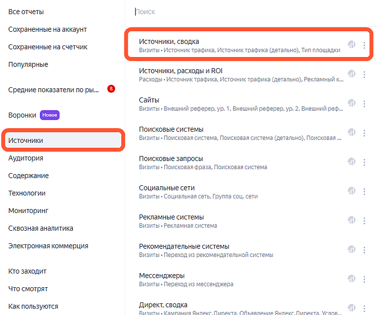This screenshot has height=315, width=379.
Task: Open 'Сквозная аналитика' in sidebar
Action: (40, 228)
